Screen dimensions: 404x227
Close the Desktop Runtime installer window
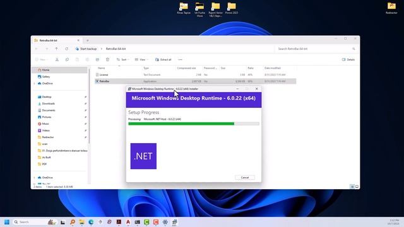(257, 89)
